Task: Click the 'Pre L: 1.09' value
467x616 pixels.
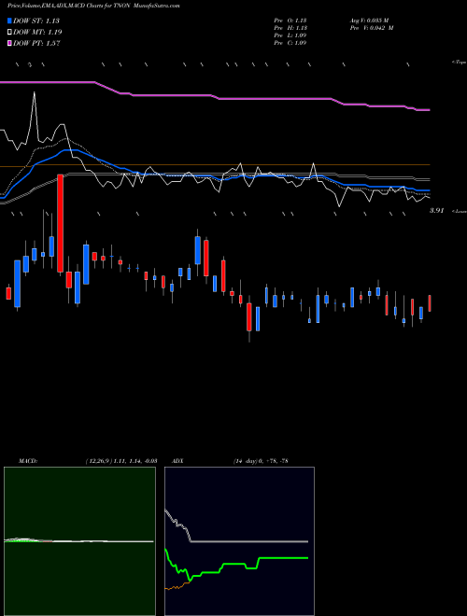Action: pyautogui.click(x=290, y=35)
